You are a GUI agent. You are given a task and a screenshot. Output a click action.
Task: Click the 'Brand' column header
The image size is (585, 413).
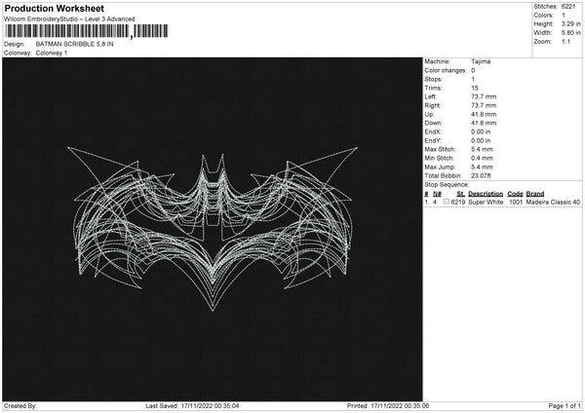pos(535,194)
